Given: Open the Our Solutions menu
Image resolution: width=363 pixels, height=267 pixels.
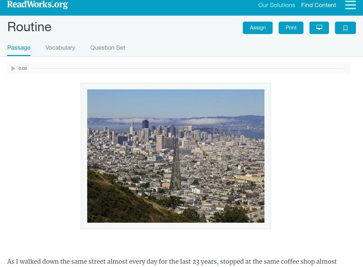Looking at the screenshot, I should [276, 5].
